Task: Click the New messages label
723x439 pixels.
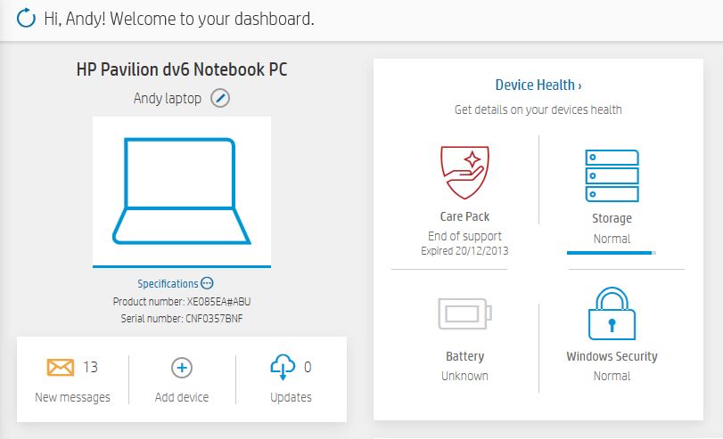Action: tap(72, 397)
